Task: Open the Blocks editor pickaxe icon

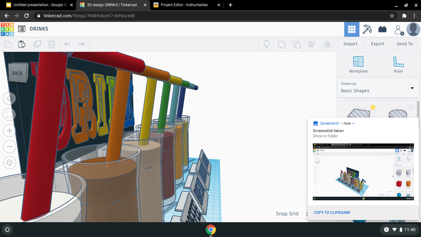Action: 367,29
